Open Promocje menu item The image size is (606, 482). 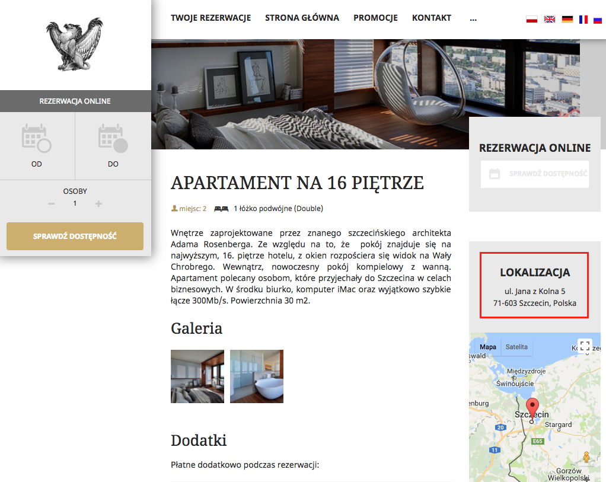pyautogui.click(x=375, y=18)
